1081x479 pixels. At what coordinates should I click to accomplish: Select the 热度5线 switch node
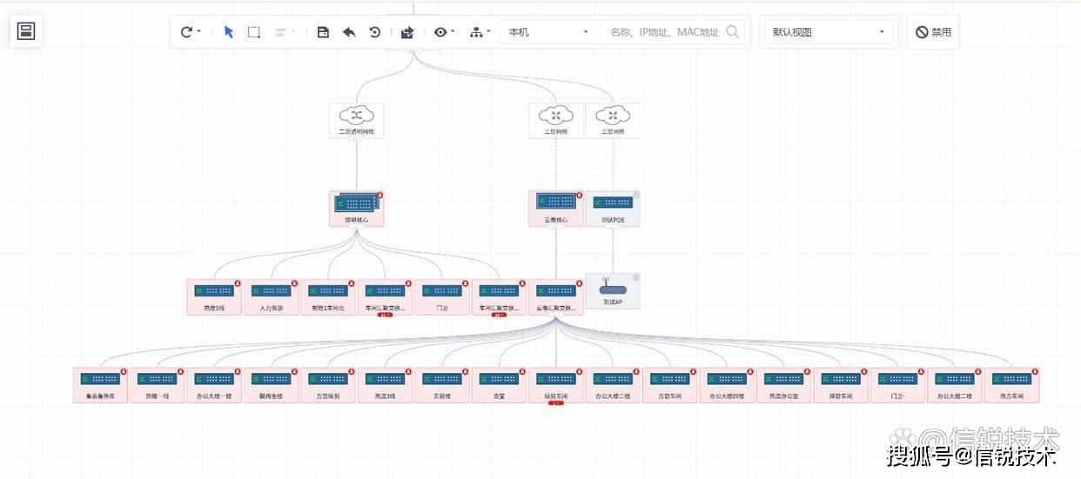tap(214, 296)
